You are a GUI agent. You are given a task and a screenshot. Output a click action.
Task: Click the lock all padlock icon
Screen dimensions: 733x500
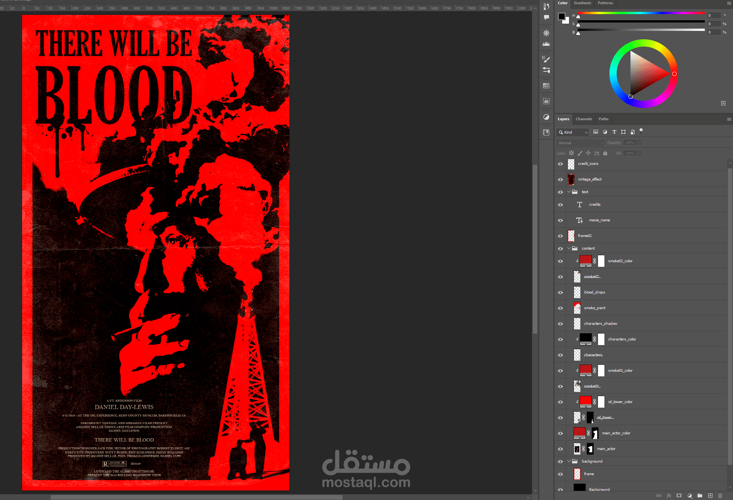click(605, 153)
